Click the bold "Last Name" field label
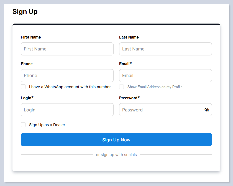Screen dimensions: 233x186 129,37
